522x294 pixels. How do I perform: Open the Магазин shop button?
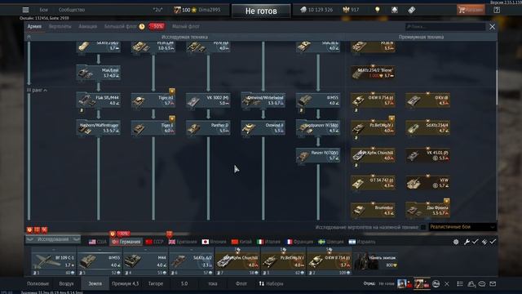point(471,10)
